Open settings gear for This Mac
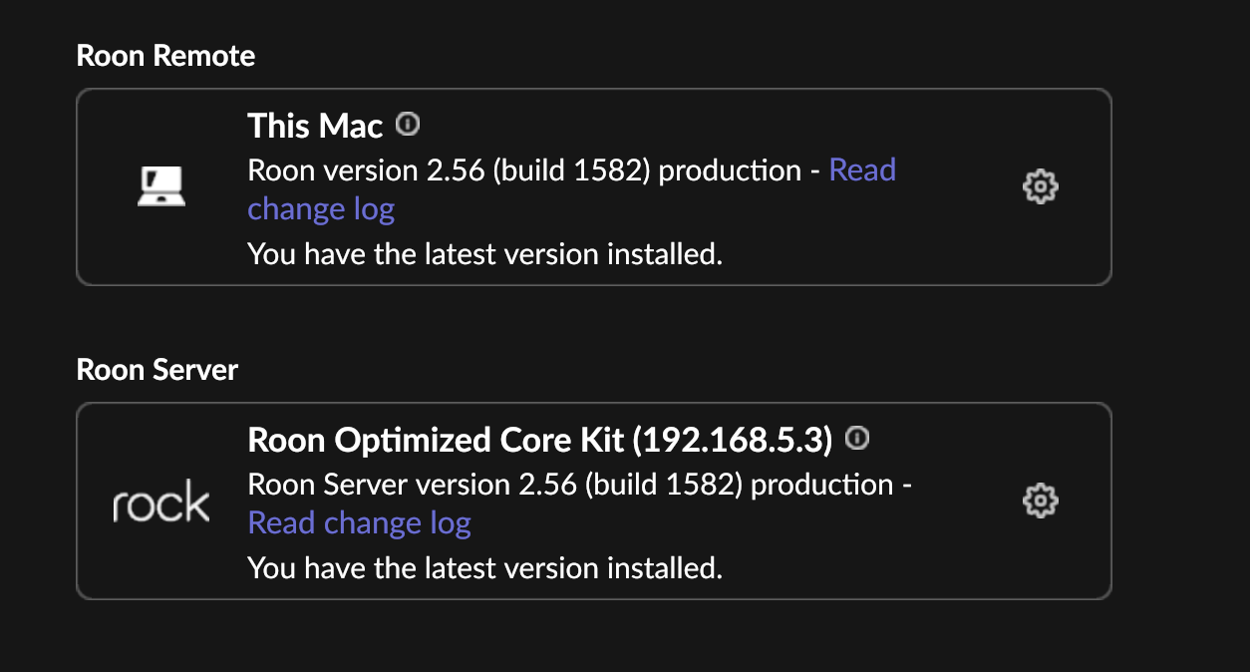Screen dimensions: 1250x672 tap(1040, 186)
